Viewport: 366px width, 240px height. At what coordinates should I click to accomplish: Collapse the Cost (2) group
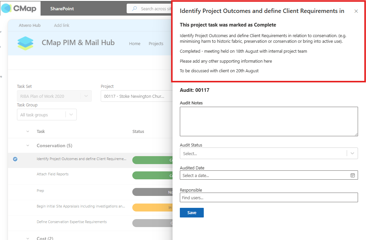point(28,238)
